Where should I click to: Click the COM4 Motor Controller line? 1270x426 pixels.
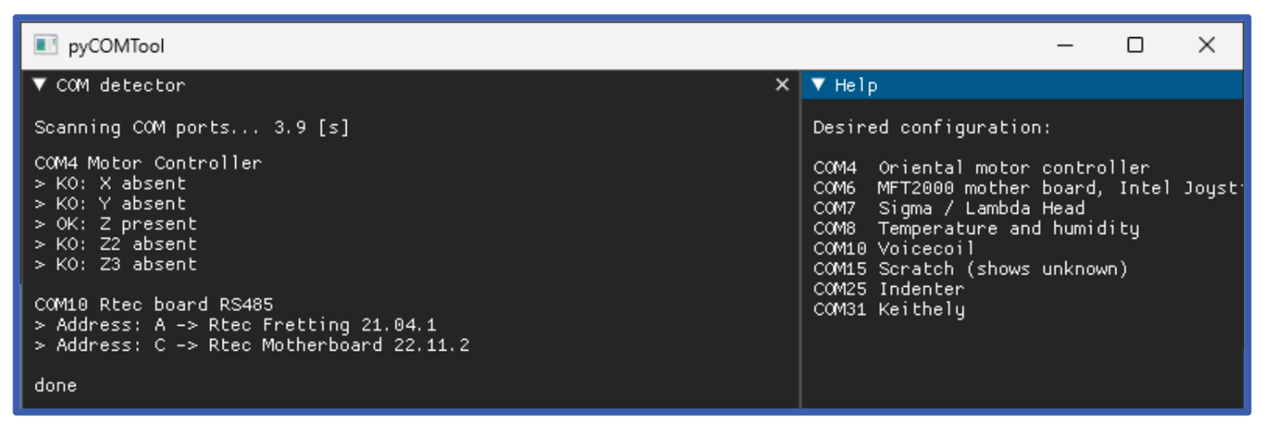[148, 163]
